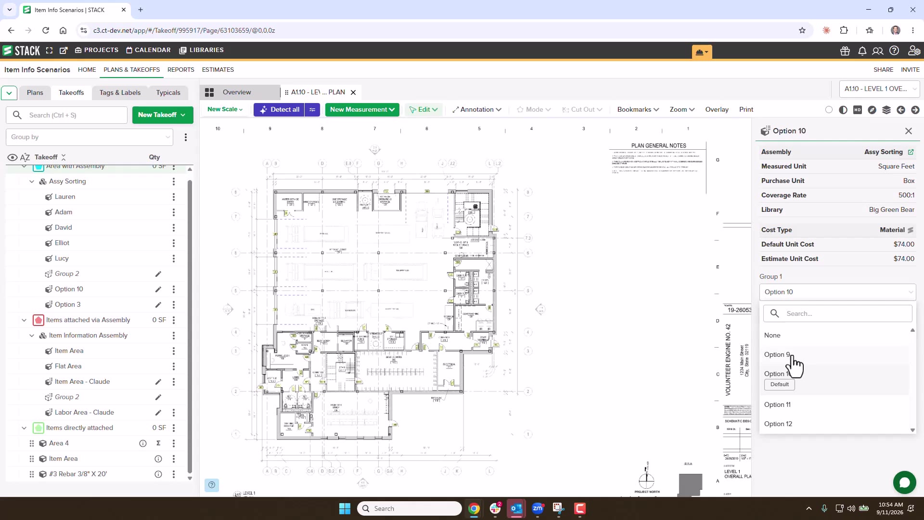
Task: Open the Lauren row options menu
Action: pyautogui.click(x=174, y=197)
